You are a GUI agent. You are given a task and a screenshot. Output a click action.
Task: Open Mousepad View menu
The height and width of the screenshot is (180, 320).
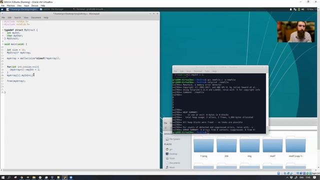click(x=26, y=18)
